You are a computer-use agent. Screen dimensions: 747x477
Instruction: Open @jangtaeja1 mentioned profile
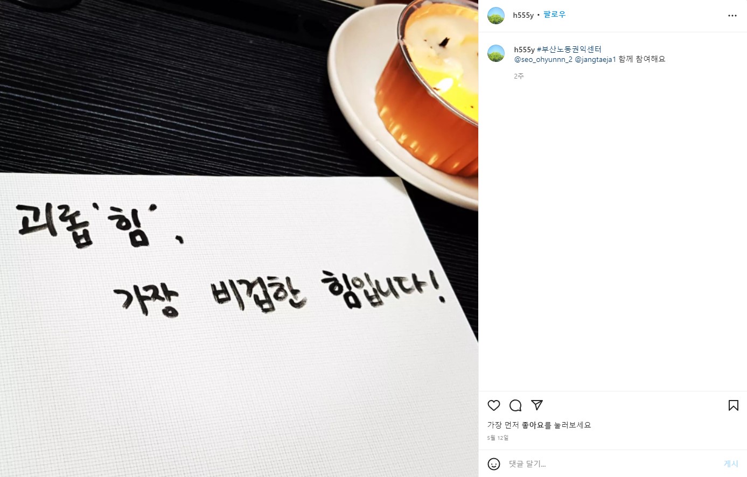(596, 59)
